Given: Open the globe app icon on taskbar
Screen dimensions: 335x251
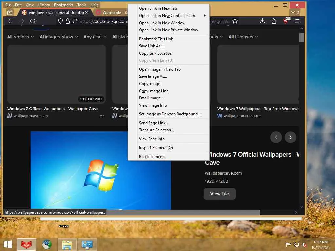Looking at the screenshot, I should [47, 244].
